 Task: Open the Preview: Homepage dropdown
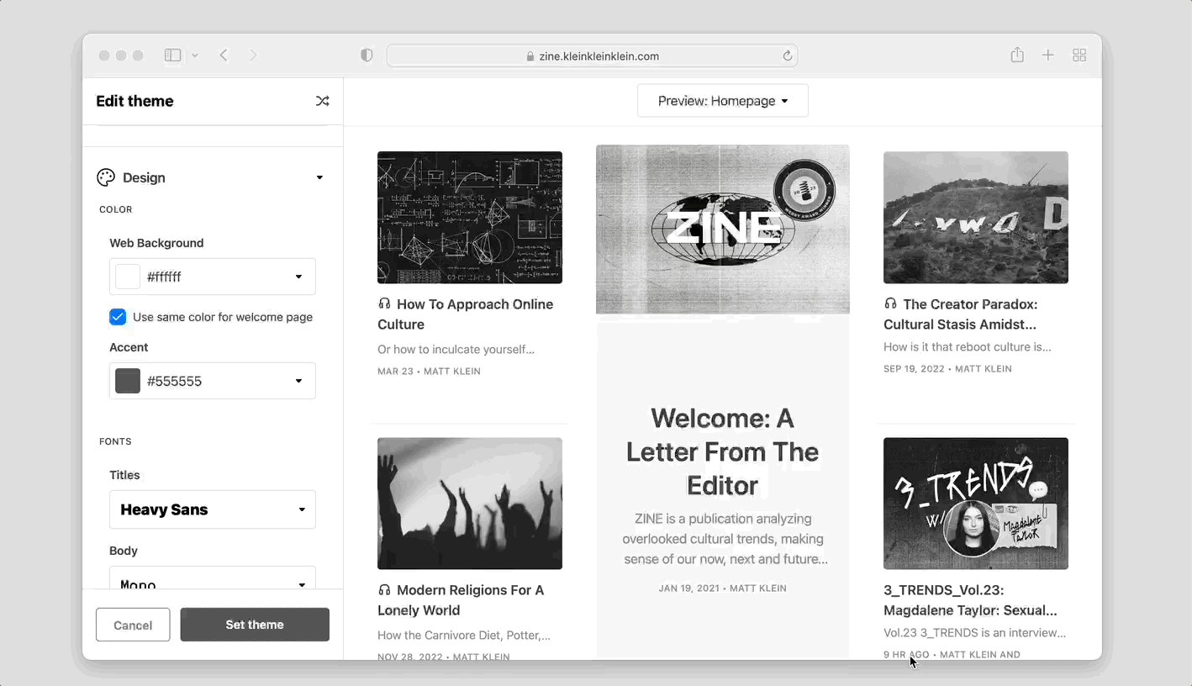(723, 101)
